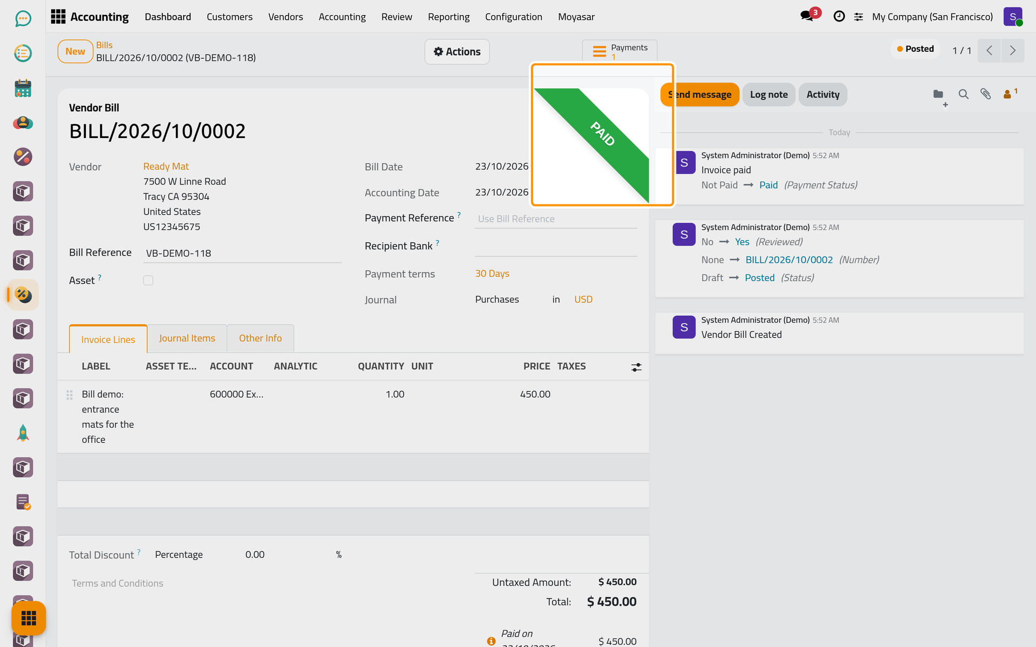The height and width of the screenshot is (647, 1036).
Task: Open the Actions gear dropdown
Action: [457, 52]
